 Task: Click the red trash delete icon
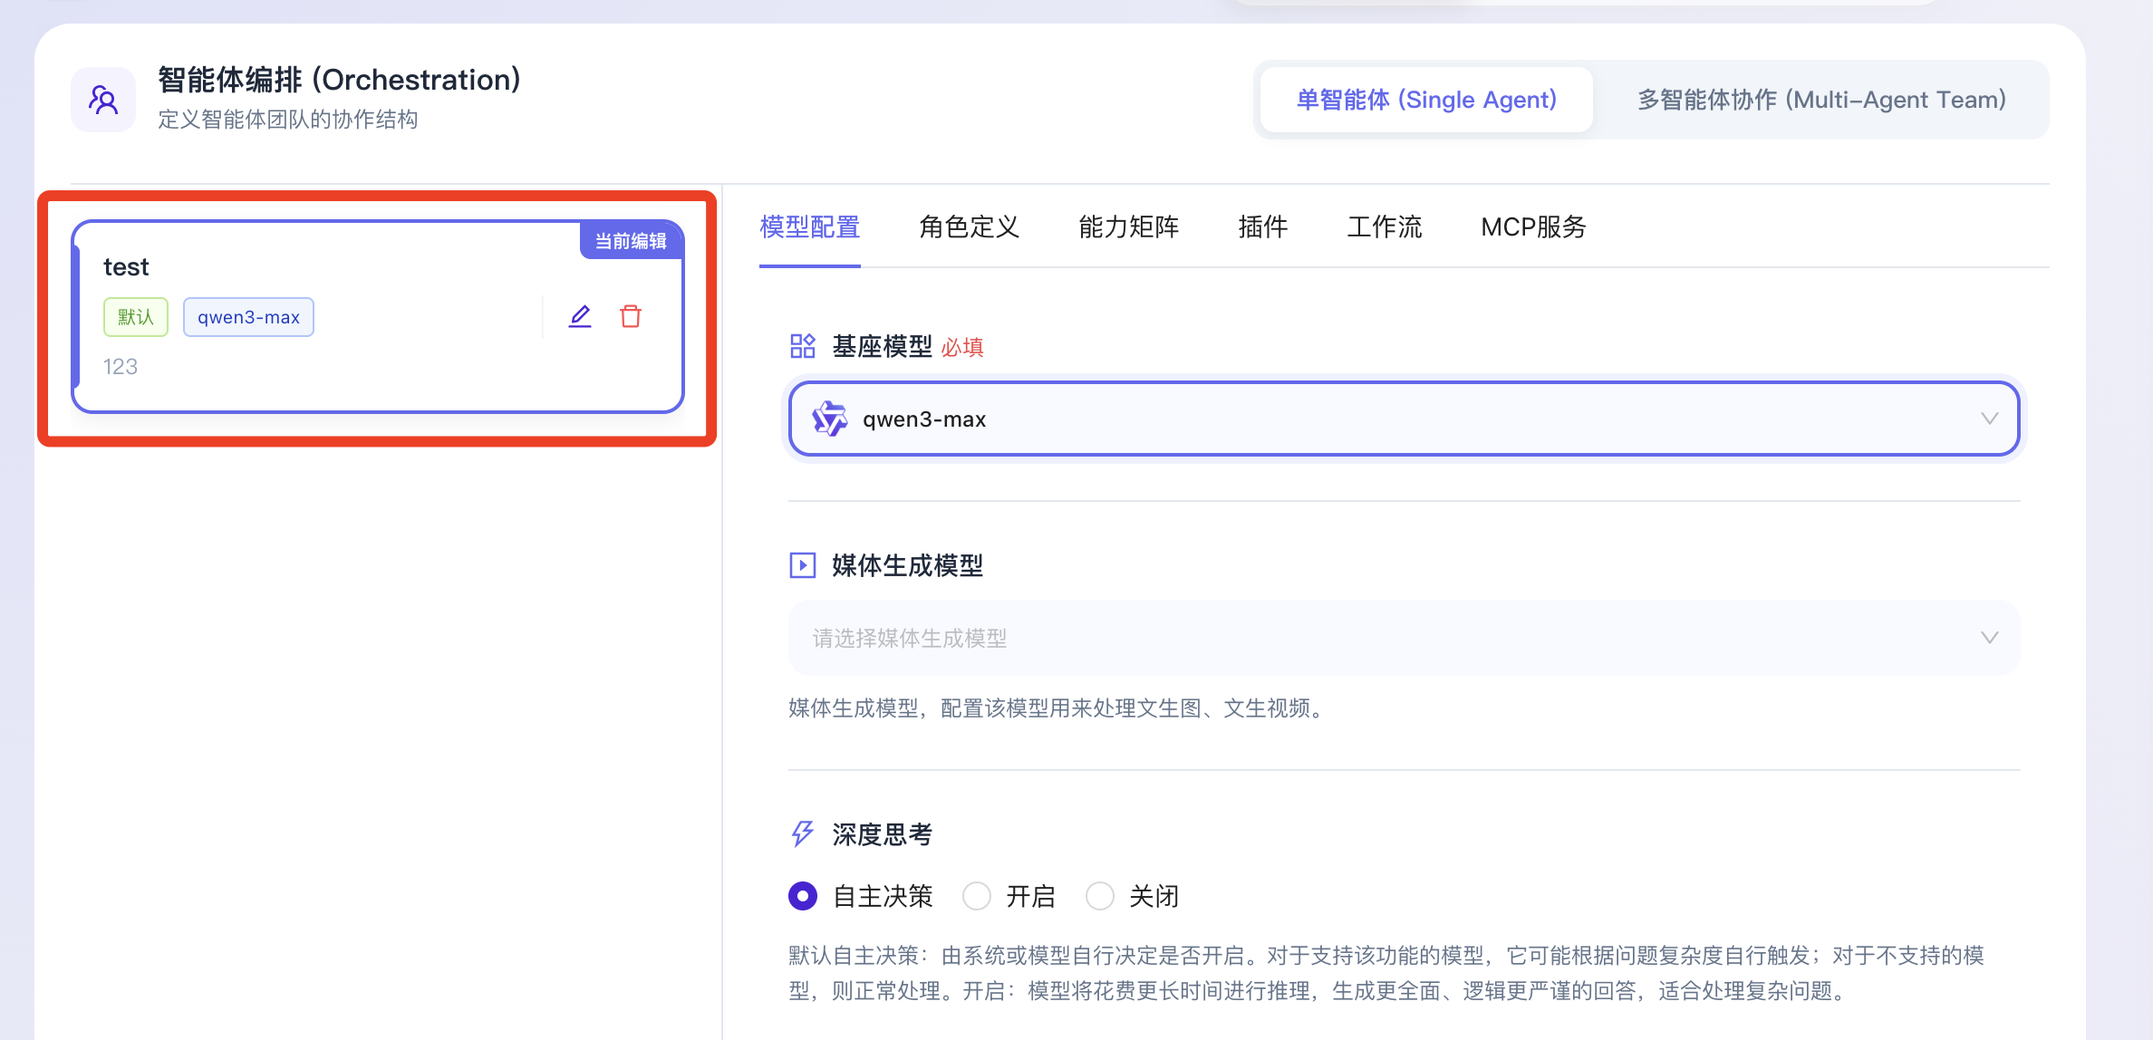point(631,316)
